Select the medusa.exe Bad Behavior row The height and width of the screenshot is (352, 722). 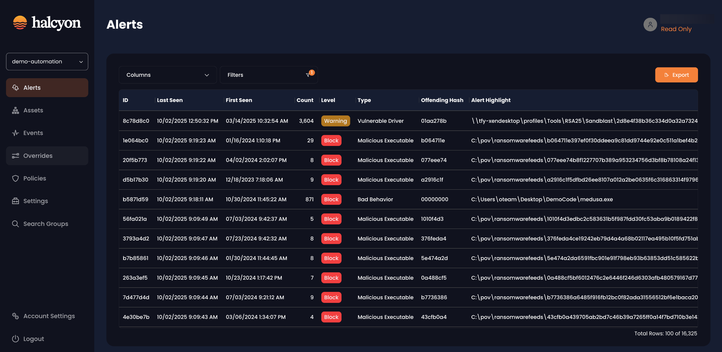coord(375,199)
